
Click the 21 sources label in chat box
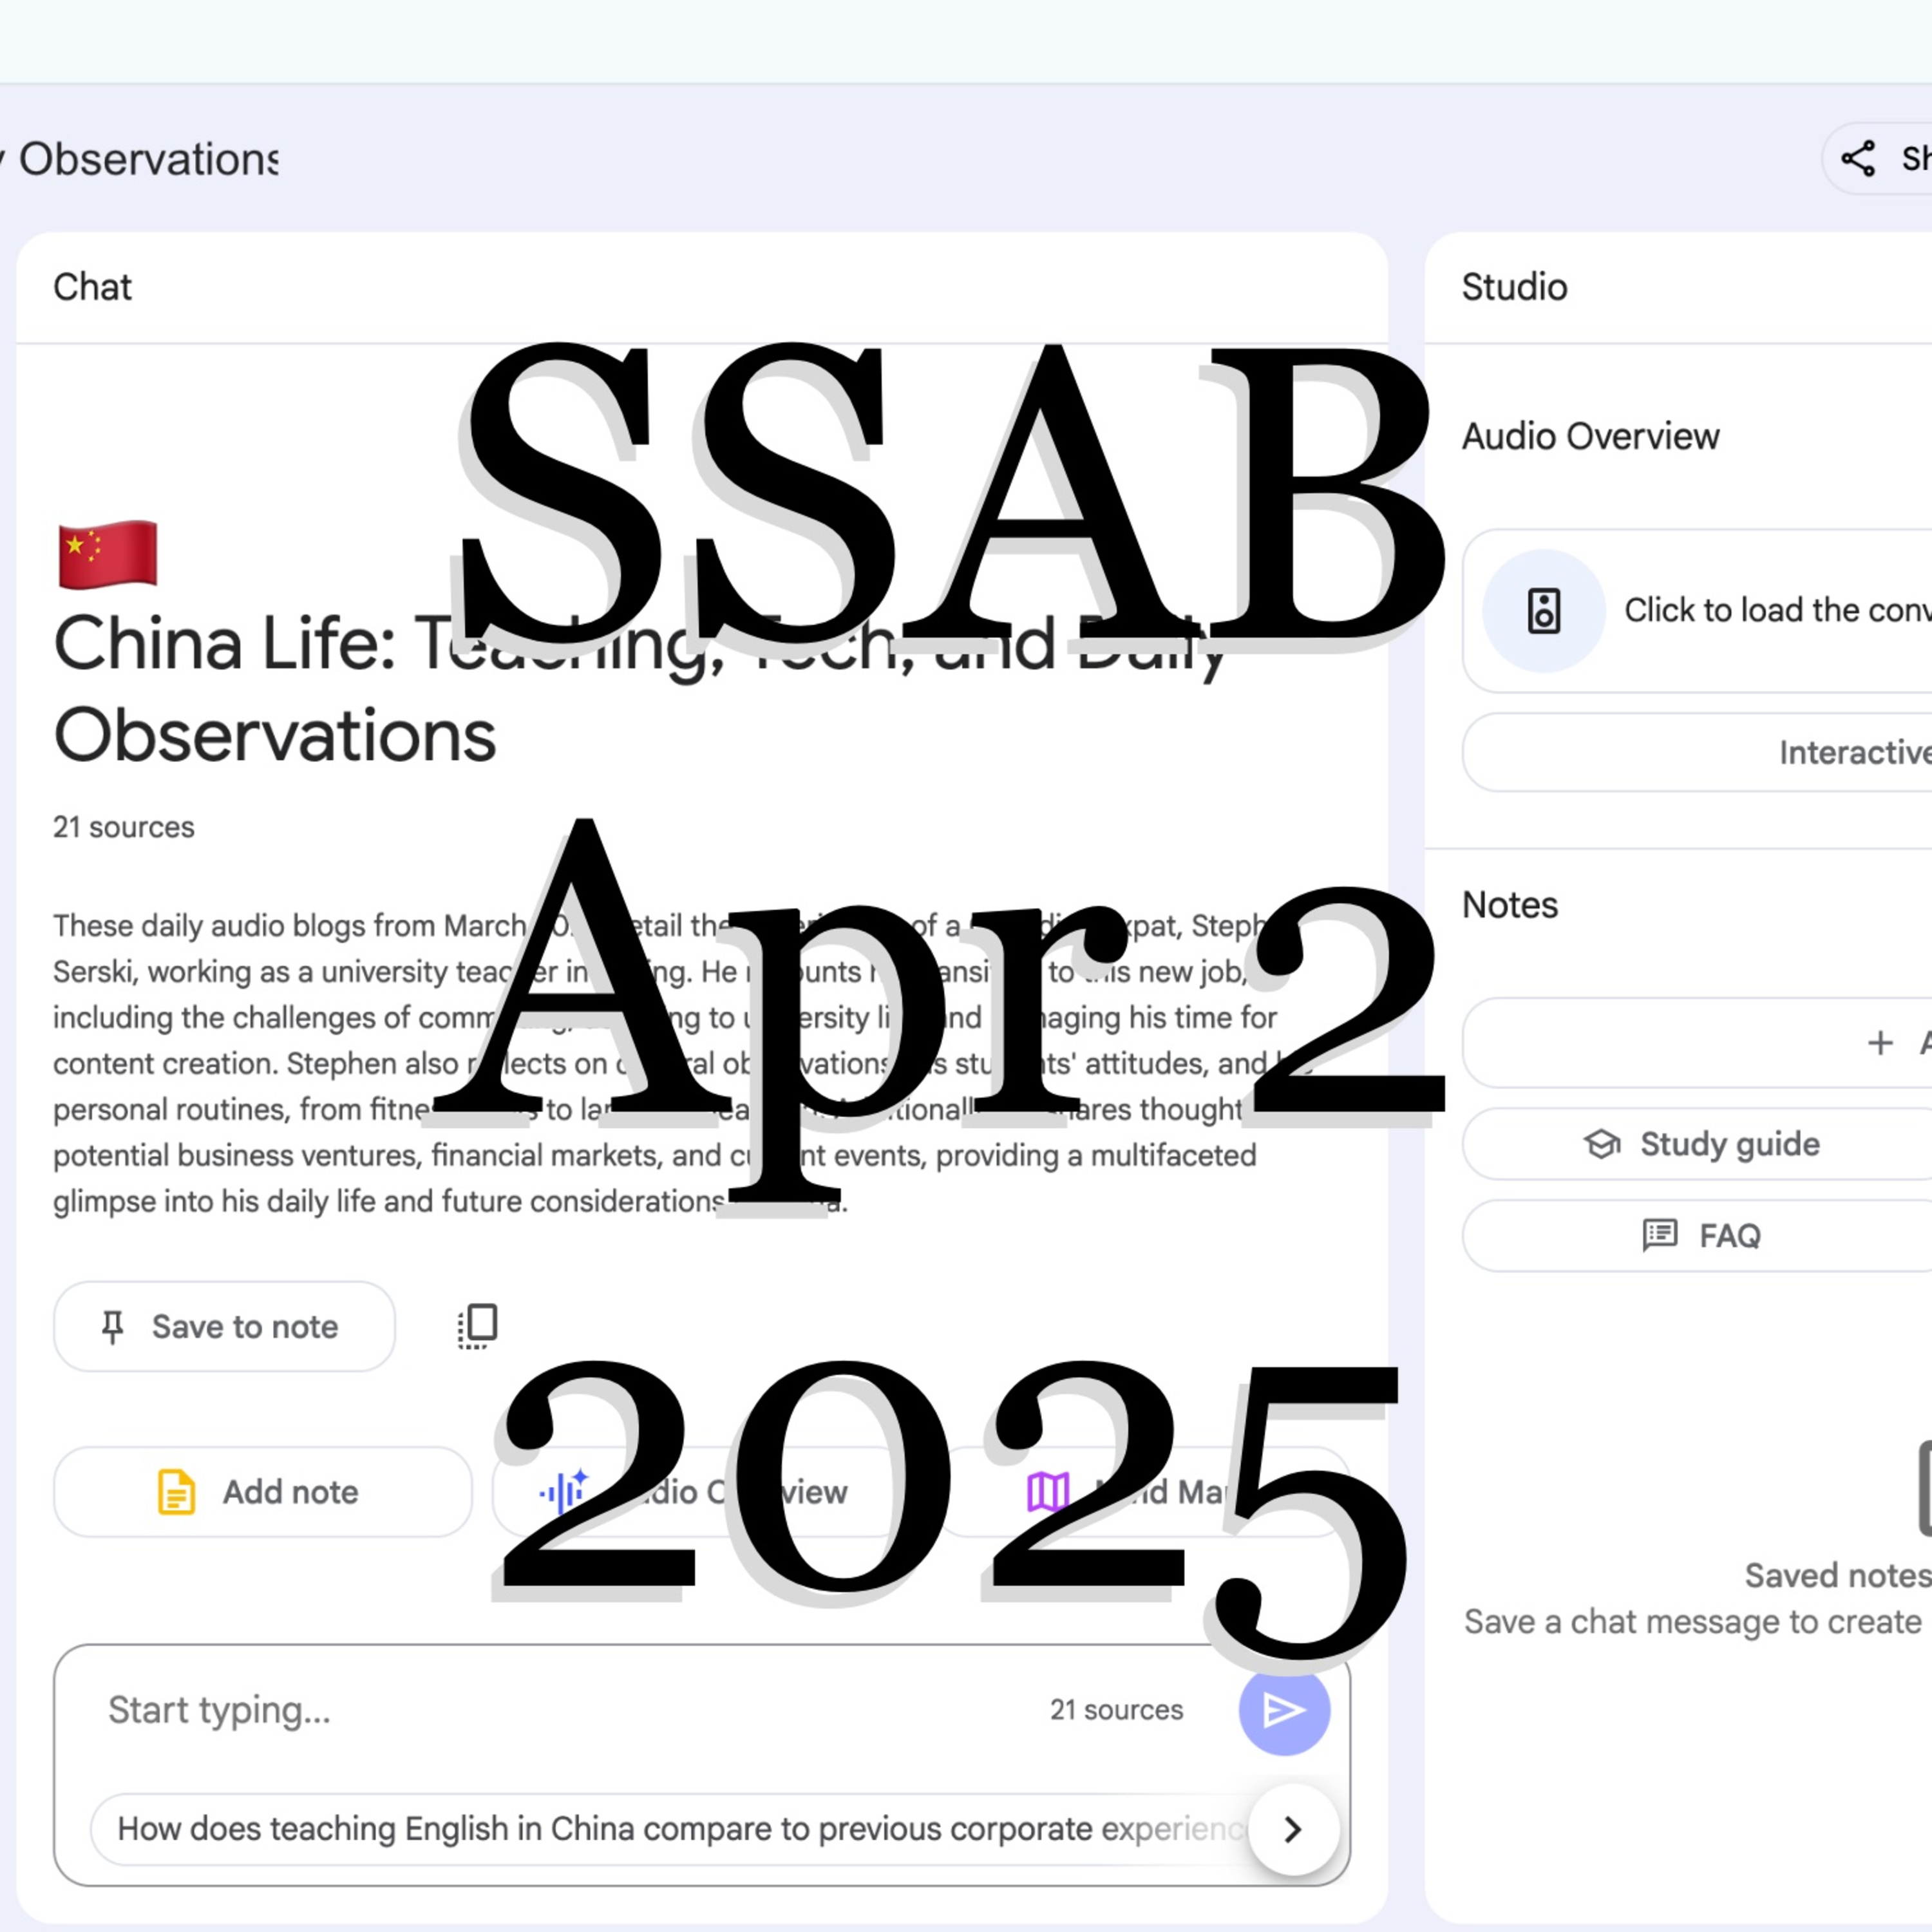(1116, 1710)
